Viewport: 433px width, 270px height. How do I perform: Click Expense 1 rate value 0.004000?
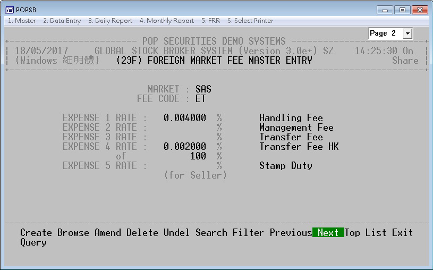click(x=185, y=118)
